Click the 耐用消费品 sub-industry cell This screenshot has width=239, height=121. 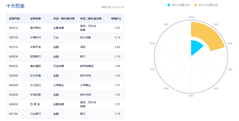87,66
